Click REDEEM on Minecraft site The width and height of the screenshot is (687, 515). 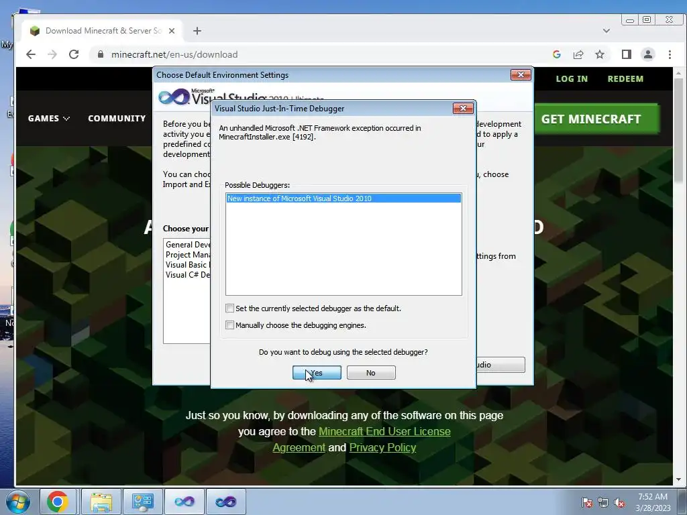coord(625,79)
